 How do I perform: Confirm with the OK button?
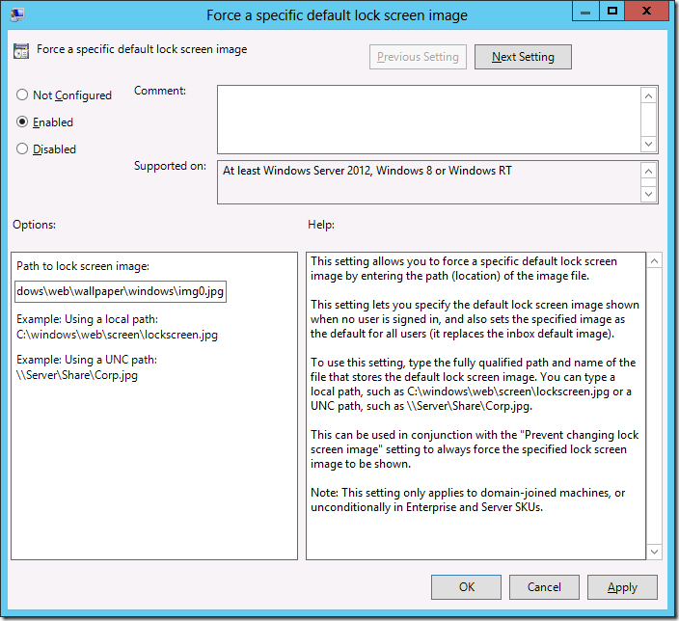466,586
